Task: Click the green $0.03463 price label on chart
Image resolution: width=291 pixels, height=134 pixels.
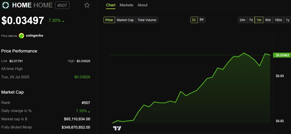Action: pos(282,55)
